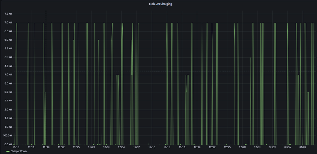Image resolution: width=317 pixels, height=154 pixels.
Task: Click the 2.0 kW y-axis label
Action: 8,109
